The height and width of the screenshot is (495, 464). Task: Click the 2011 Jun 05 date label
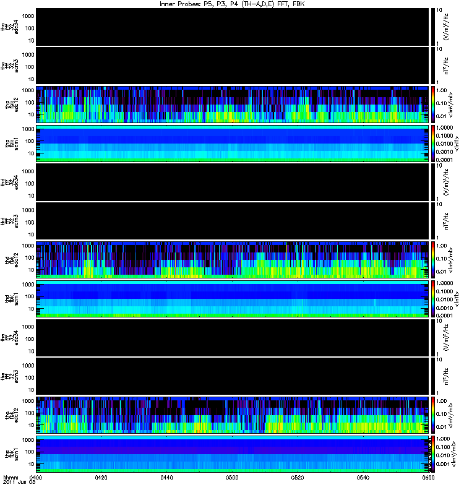19,482
